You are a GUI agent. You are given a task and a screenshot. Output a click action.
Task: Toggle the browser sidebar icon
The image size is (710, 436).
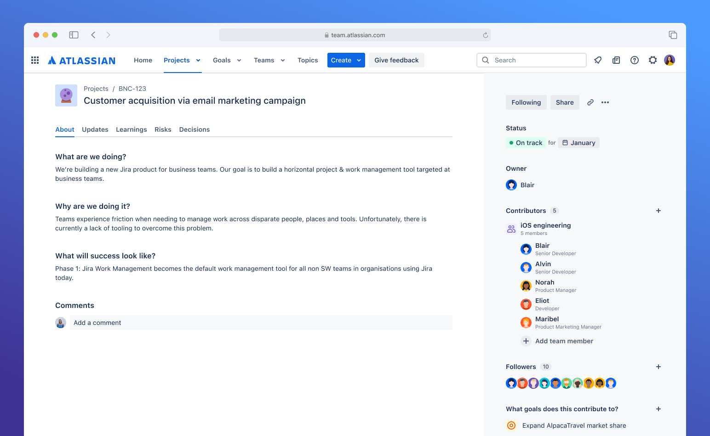point(74,35)
